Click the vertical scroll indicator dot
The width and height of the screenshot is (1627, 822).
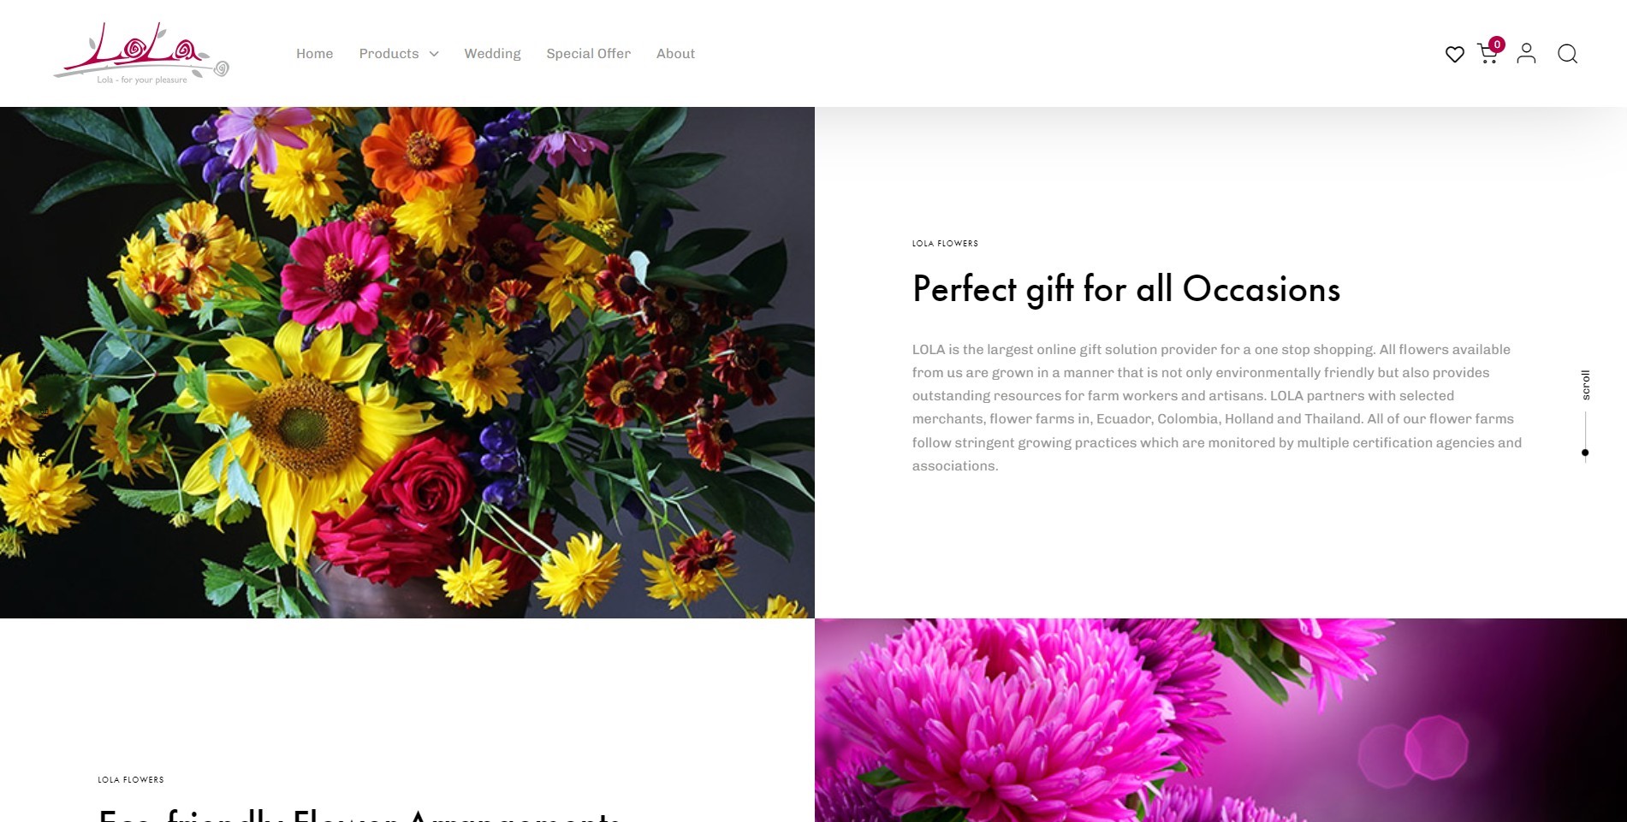coord(1585,452)
